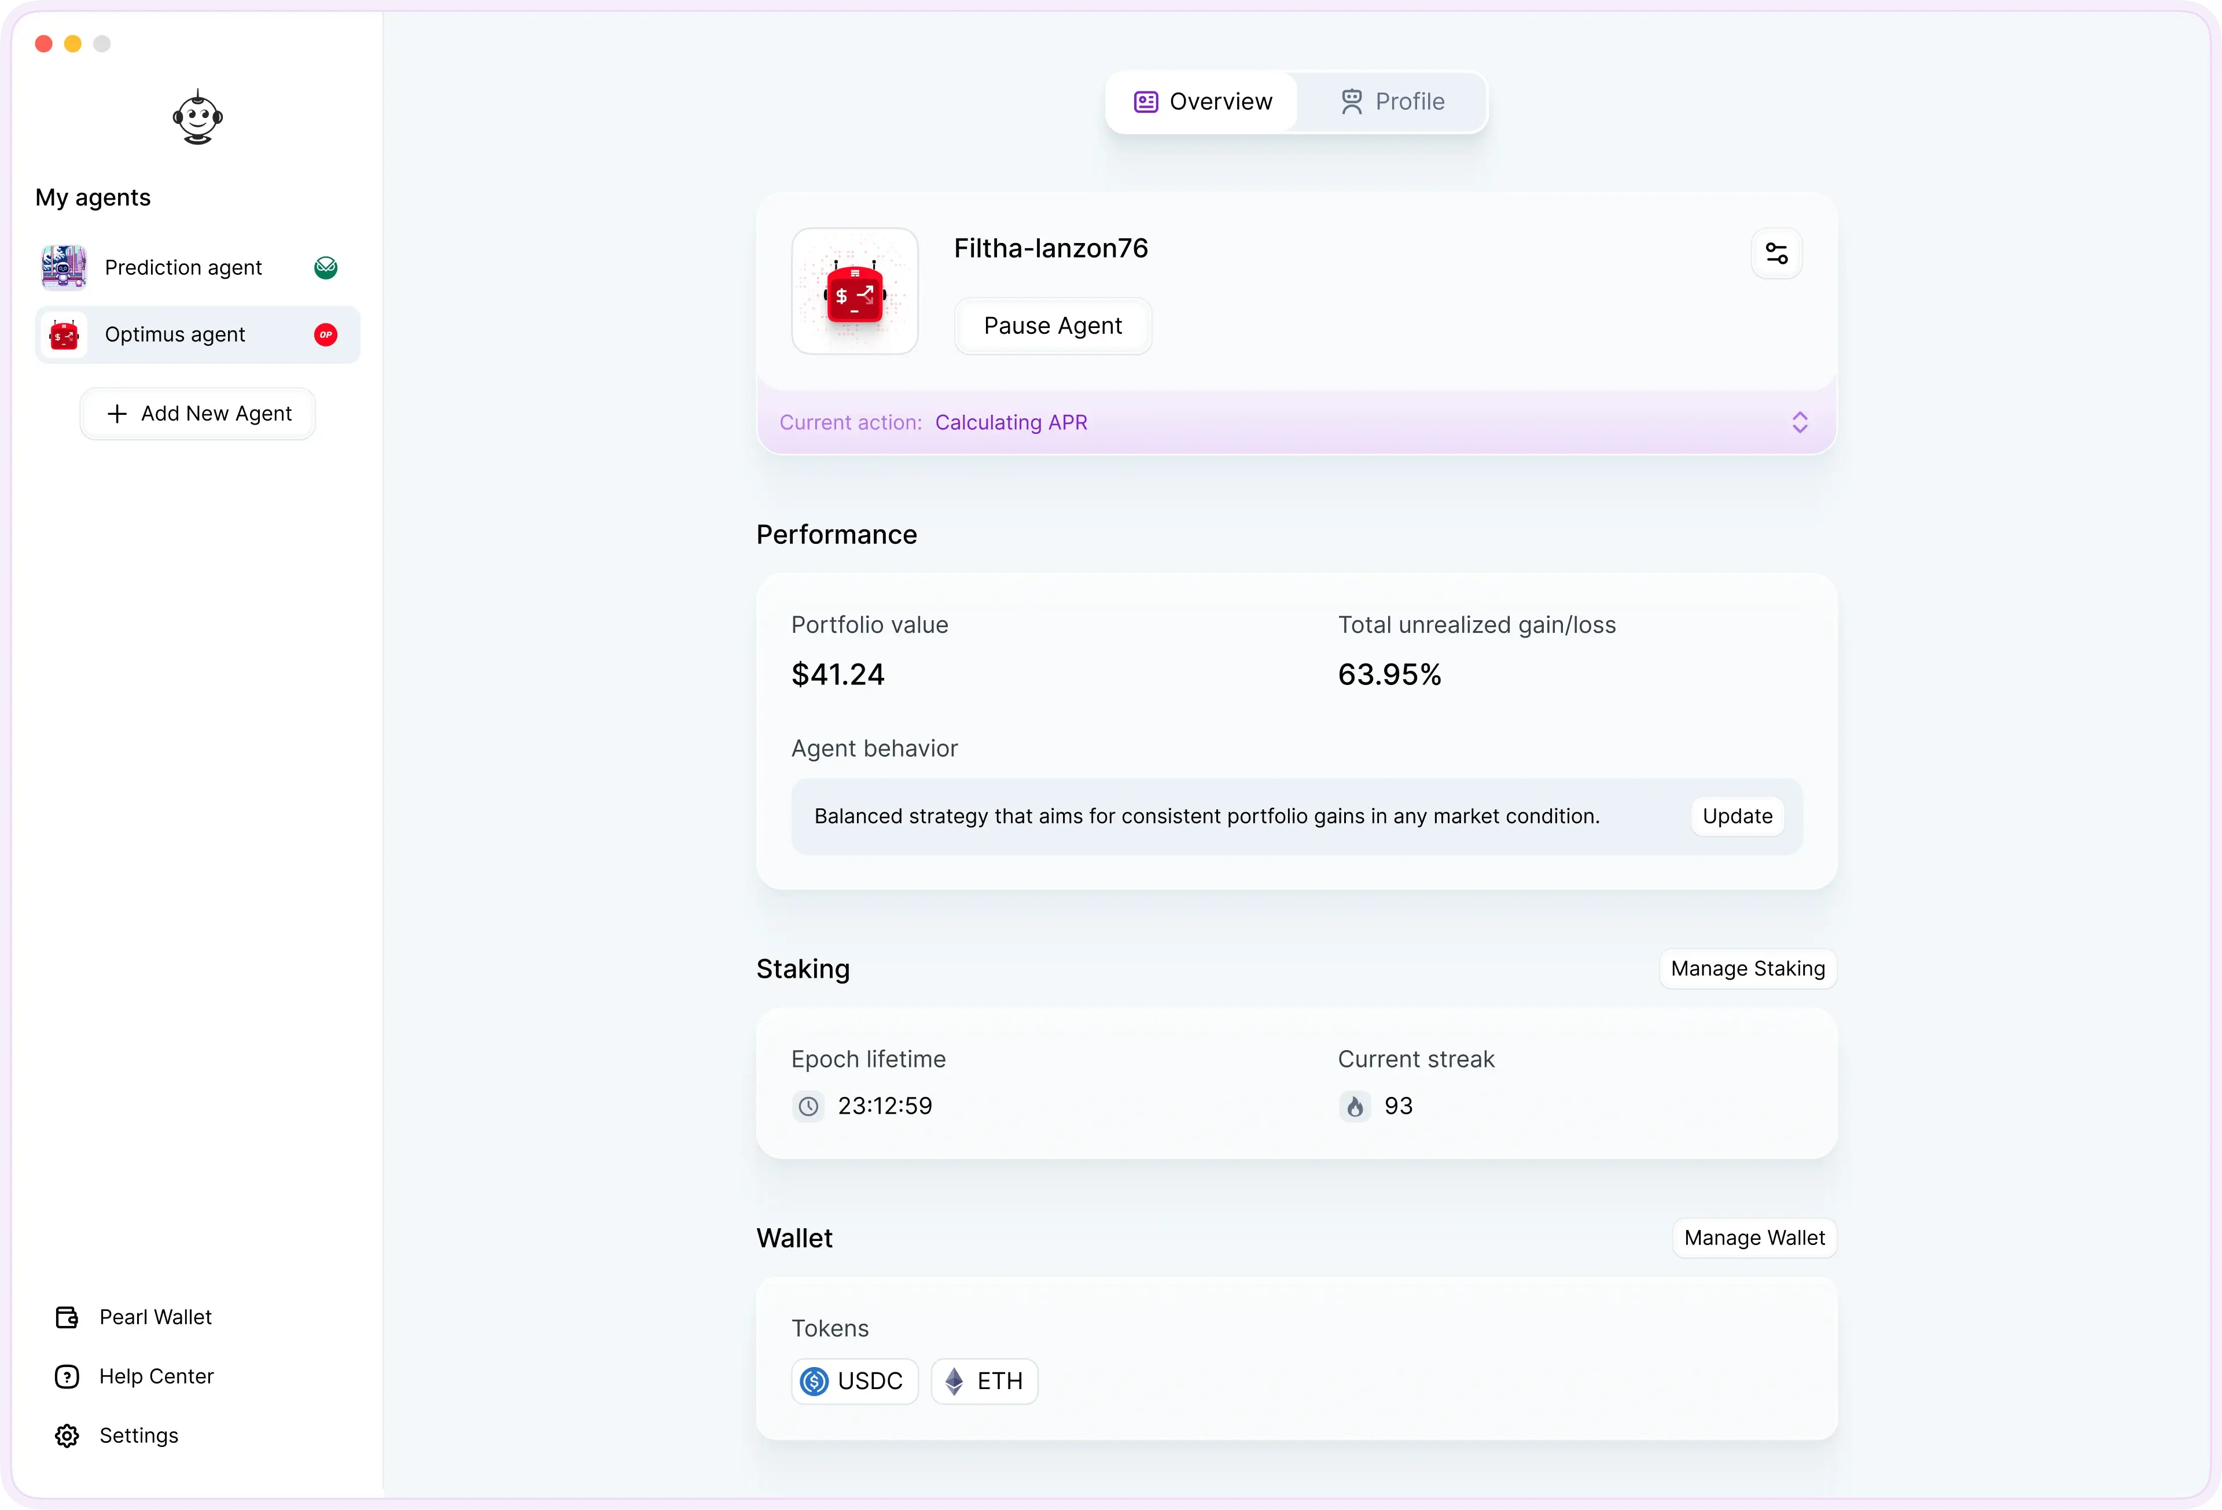Image resolution: width=2222 pixels, height=1510 pixels.
Task: Select the Overview tab
Action: [x=1202, y=100]
